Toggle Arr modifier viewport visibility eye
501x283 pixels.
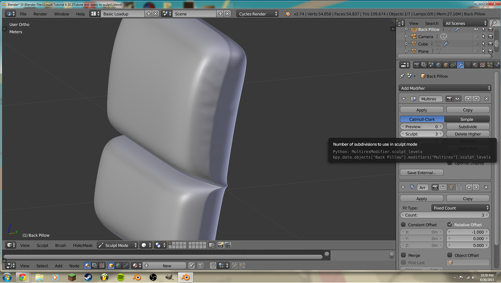click(443, 187)
